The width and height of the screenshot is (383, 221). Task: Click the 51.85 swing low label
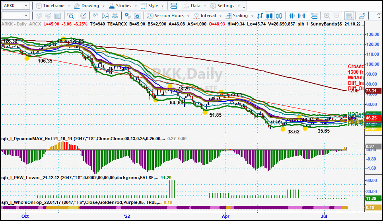[x=216, y=115]
